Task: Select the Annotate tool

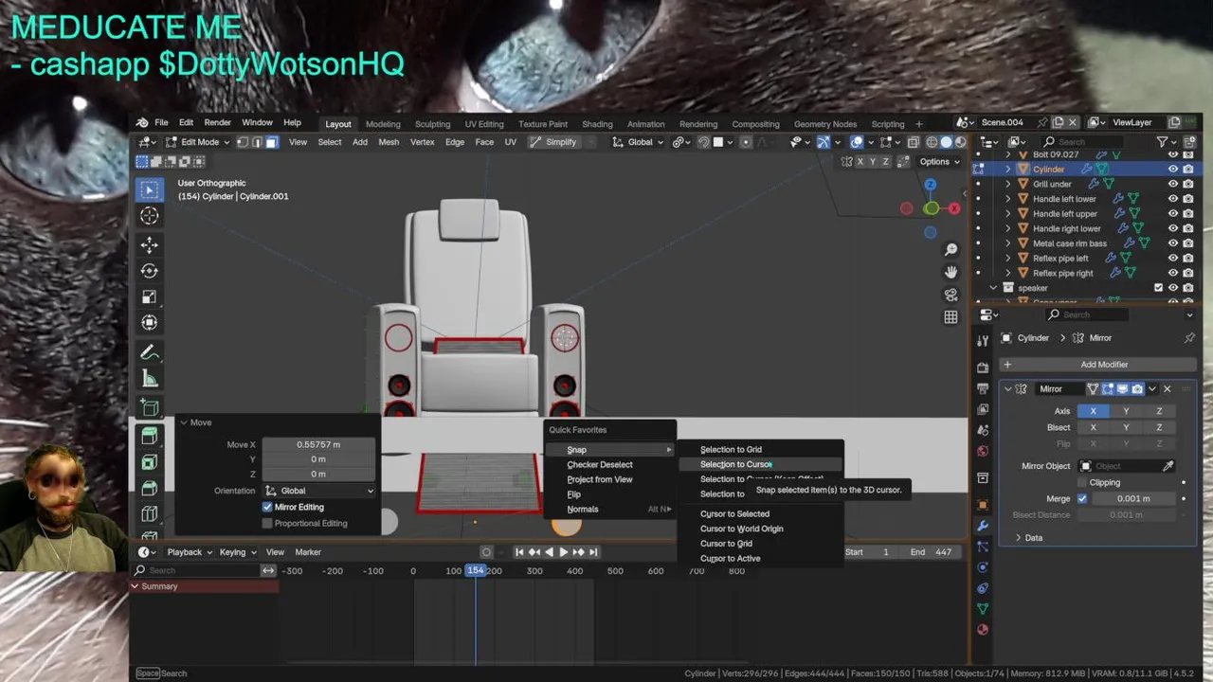Action: coord(150,353)
